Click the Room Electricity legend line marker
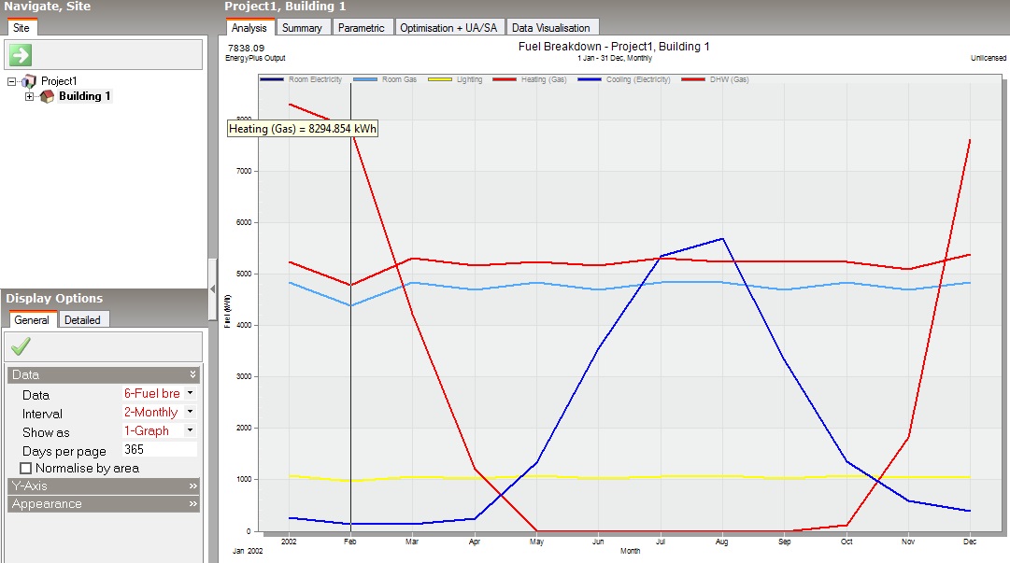The image size is (1010, 563). 272,79
